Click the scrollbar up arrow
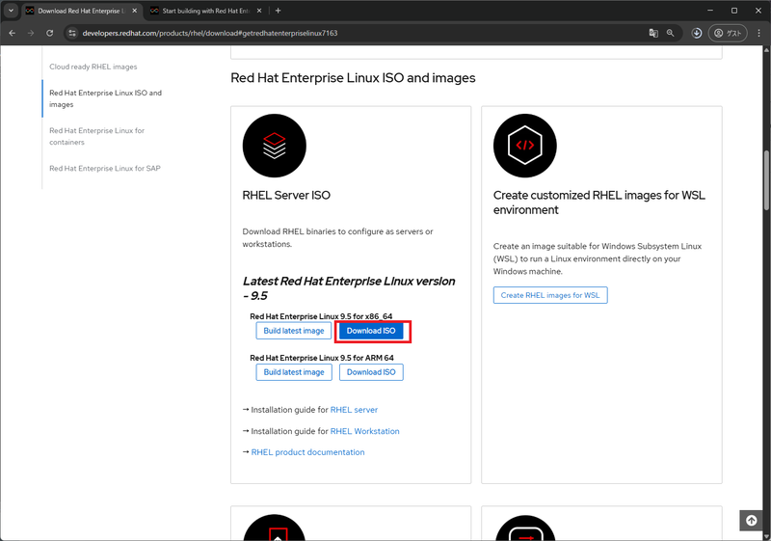Screen dimensions: 771x541 coord(766,49)
